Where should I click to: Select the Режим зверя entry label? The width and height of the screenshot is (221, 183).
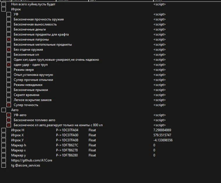24,70
